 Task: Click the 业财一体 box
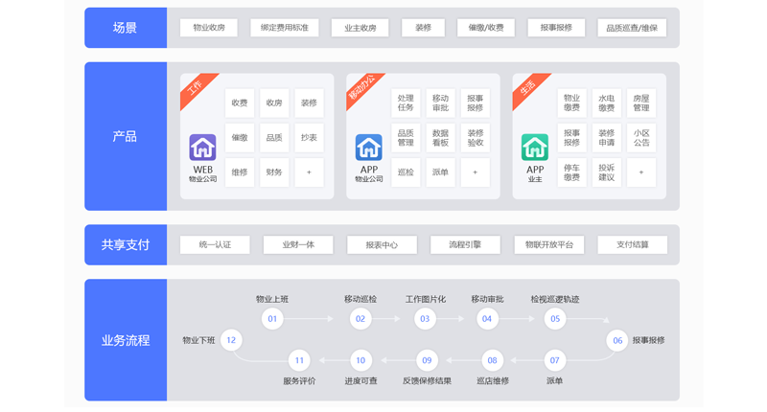298,245
